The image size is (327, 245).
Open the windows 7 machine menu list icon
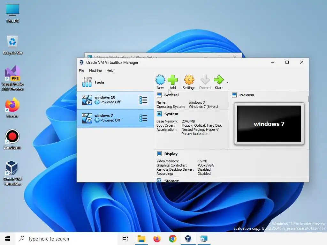pos(143,118)
